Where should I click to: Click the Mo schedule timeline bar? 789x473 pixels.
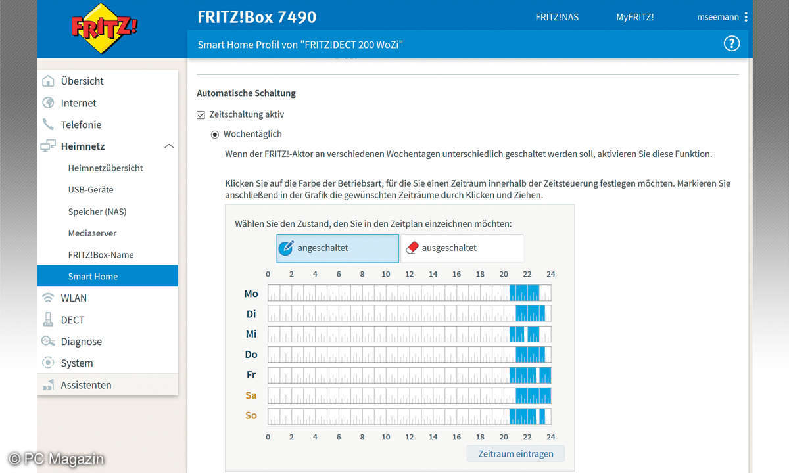click(409, 293)
